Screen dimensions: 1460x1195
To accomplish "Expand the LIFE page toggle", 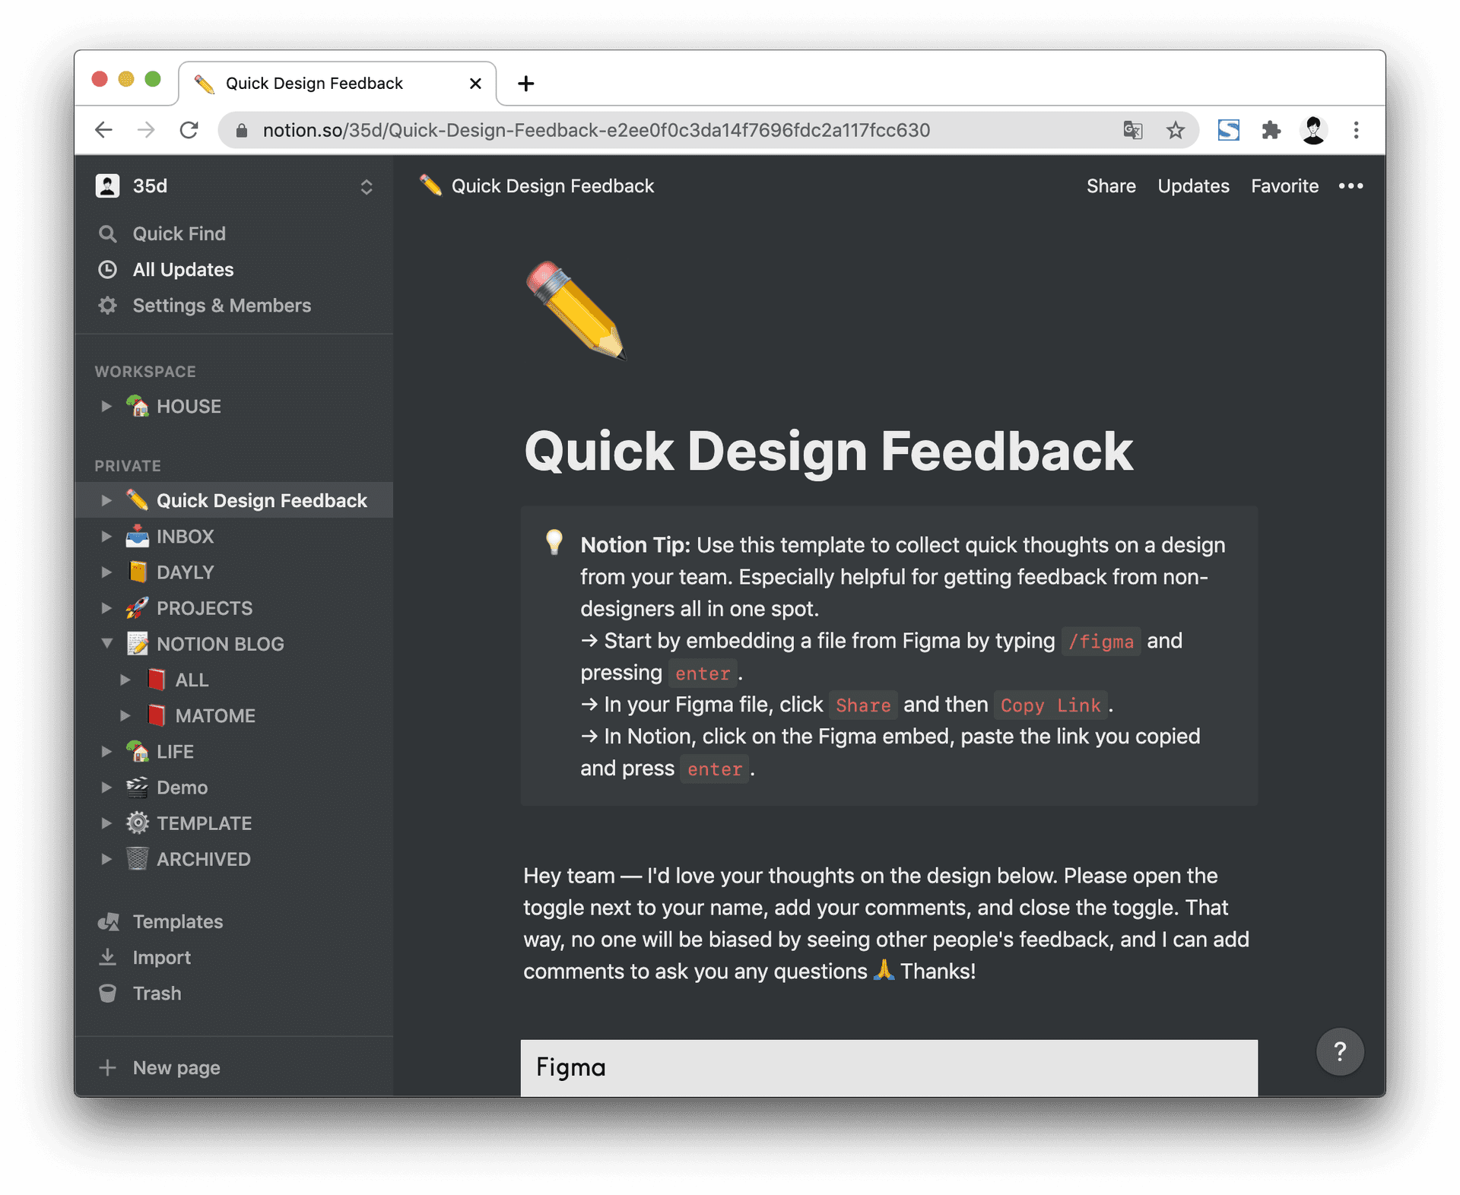I will pos(106,751).
